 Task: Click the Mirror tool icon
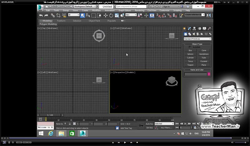tap(208, 15)
